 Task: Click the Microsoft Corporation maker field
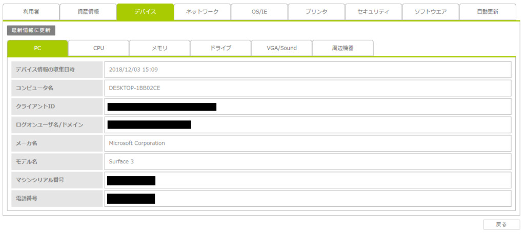308,143
